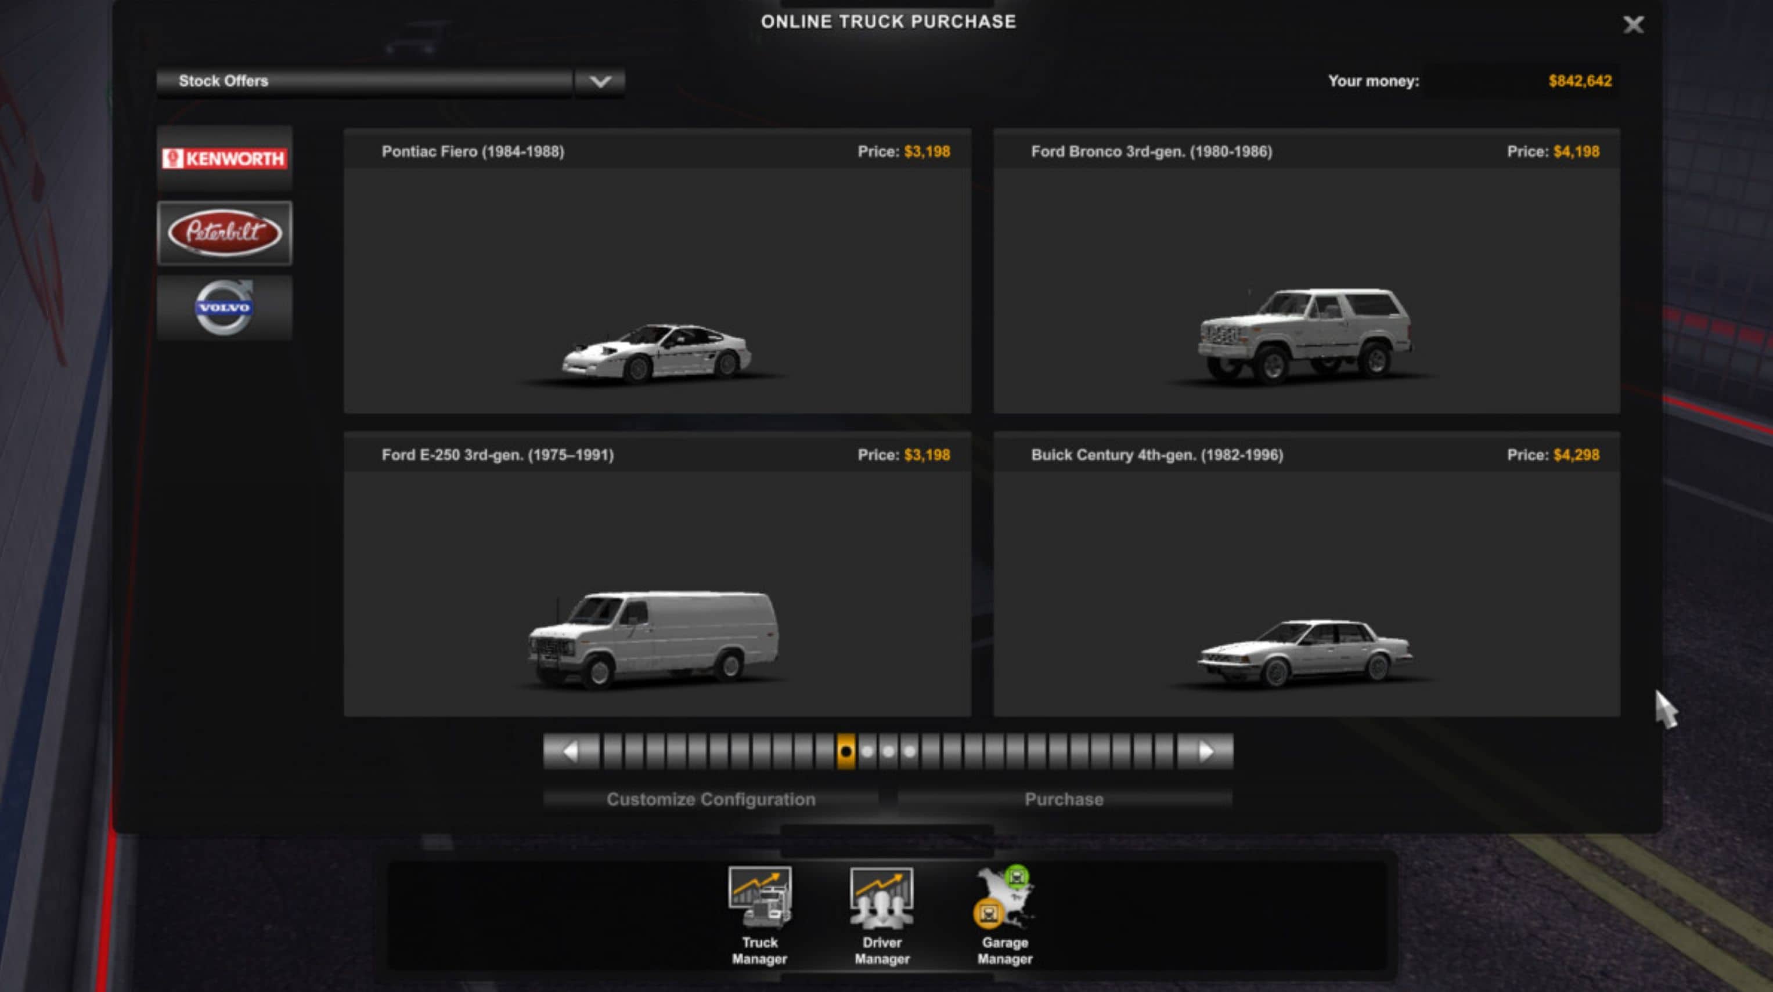Screen dimensions: 1773x992
Task: Select the Volvo brand logo
Action: (x=224, y=307)
